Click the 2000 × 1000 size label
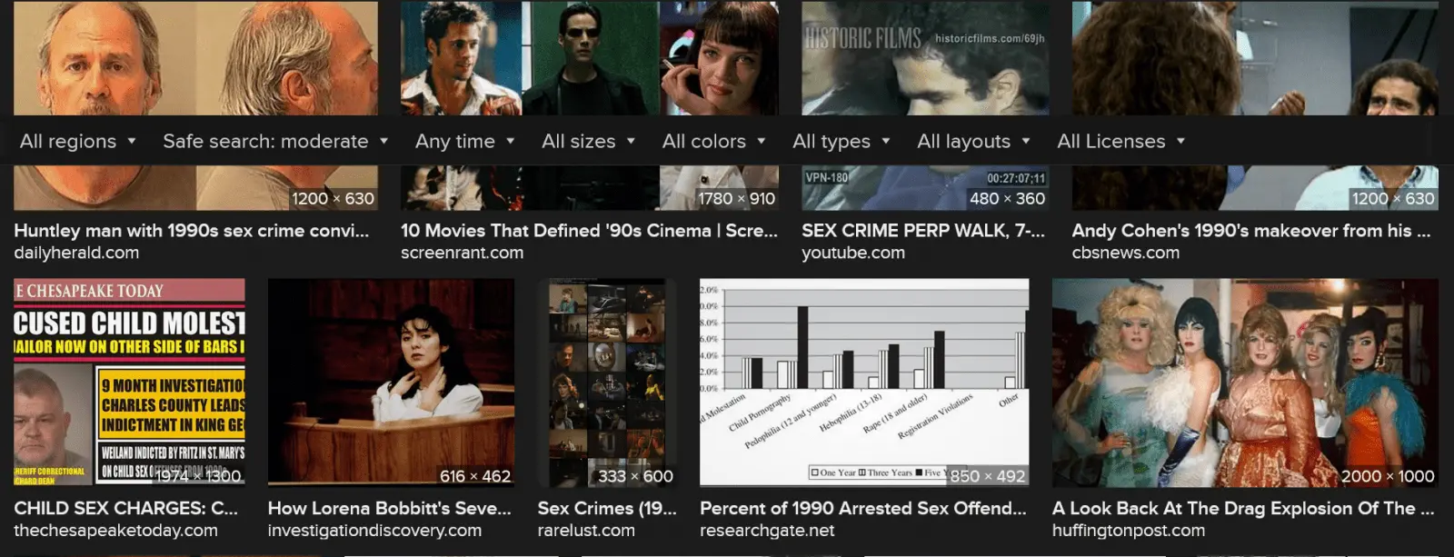 (x=1388, y=476)
